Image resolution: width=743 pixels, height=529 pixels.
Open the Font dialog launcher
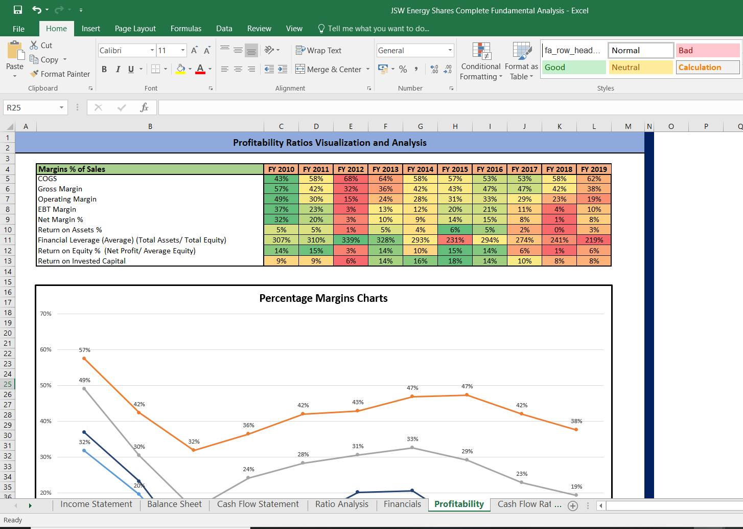(211, 89)
